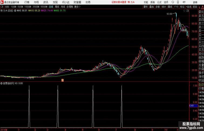Click the 统计 statistics button

click(164, 7)
